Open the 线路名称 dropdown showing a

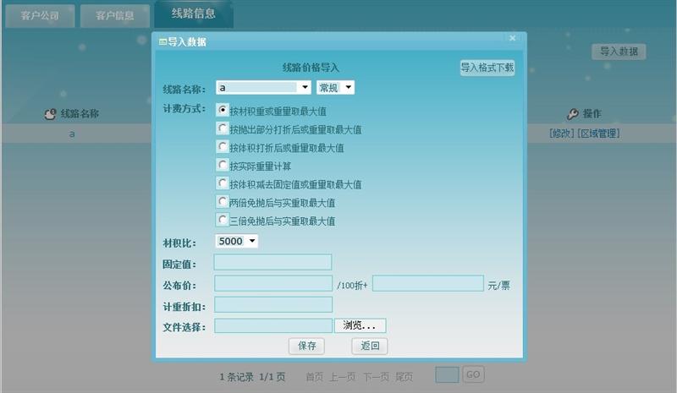[263, 88]
